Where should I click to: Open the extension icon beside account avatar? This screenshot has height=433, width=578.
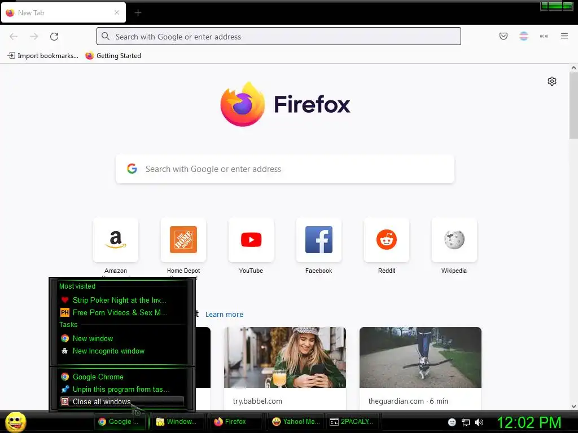544,36
